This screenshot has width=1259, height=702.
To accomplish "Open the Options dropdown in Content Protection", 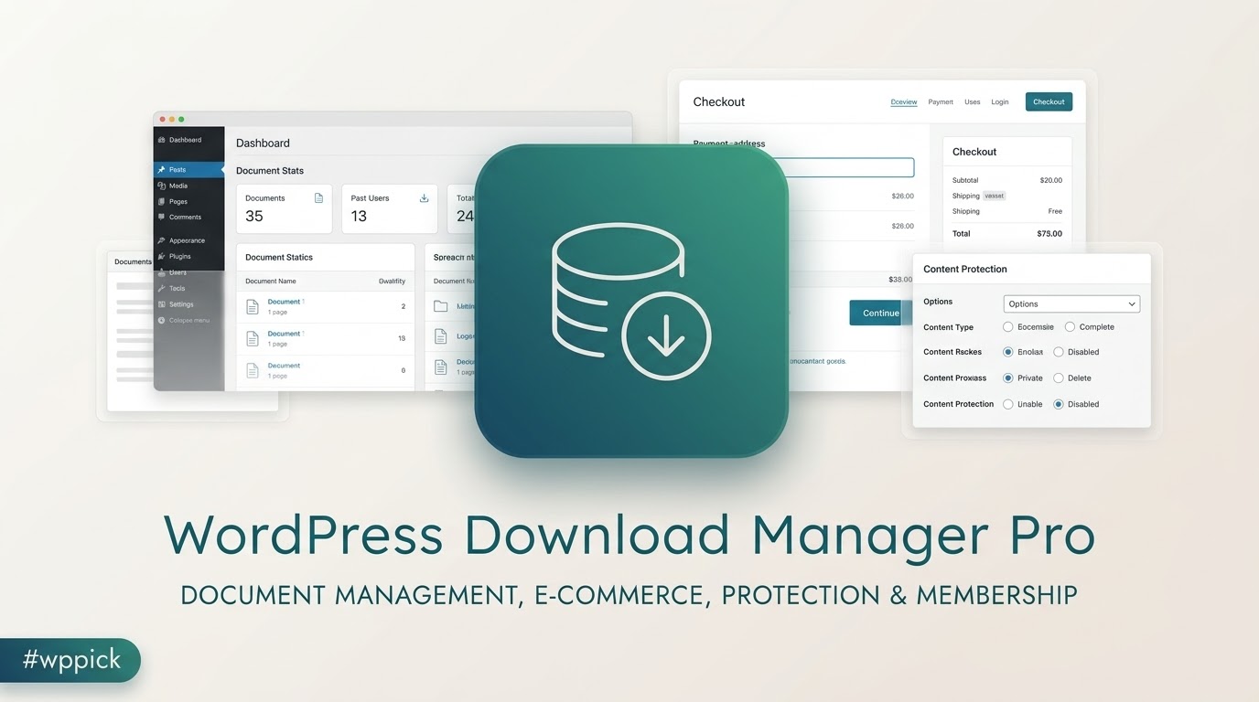I will tap(1071, 303).
